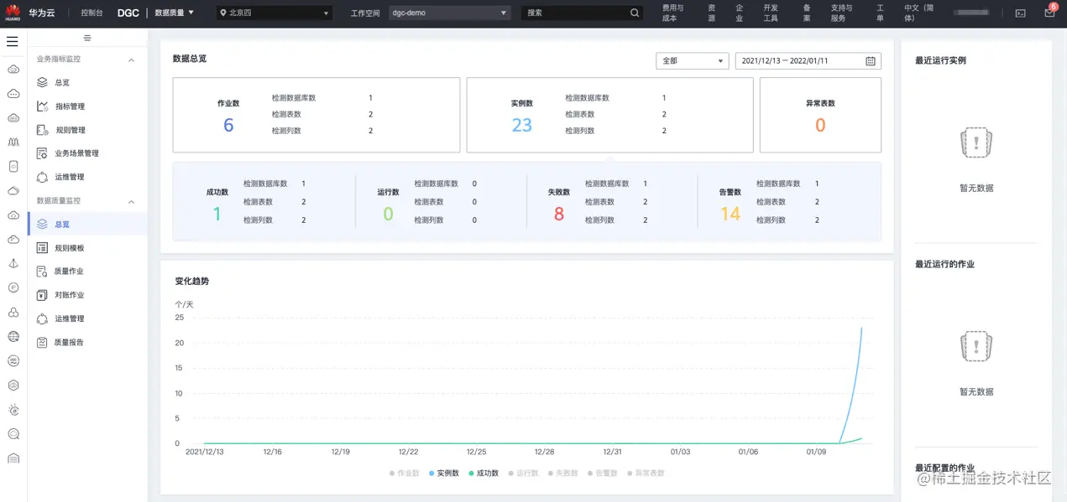Click the 最近运行实例 panel heading
The width and height of the screenshot is (1067, 502).
[940, 60]
